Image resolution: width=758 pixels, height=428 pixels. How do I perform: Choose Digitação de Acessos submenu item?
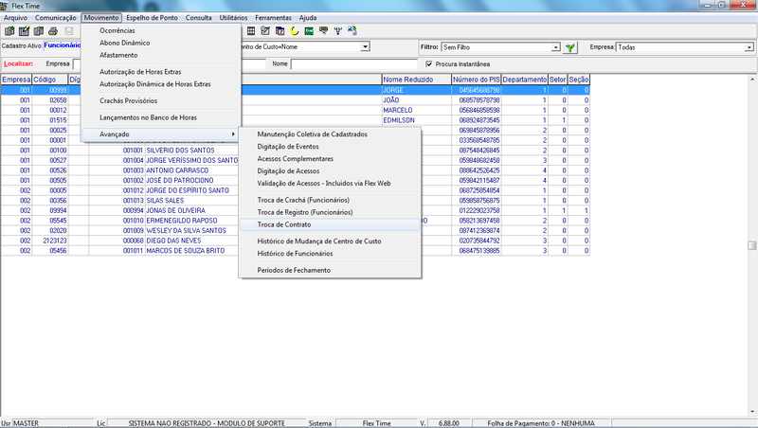click(x=330, y=171)
